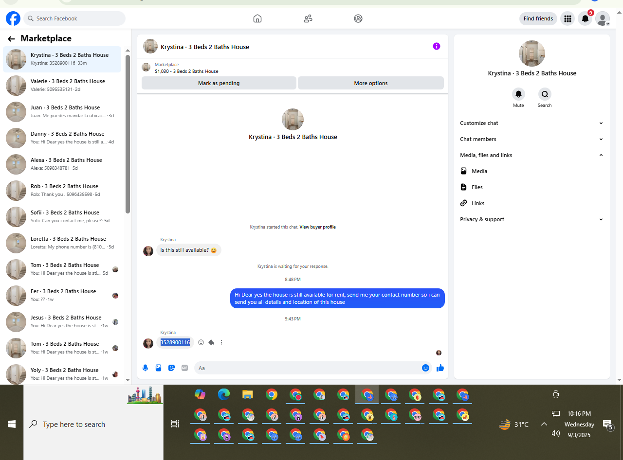Go back using the Marketplace arrow

point(12,39)
